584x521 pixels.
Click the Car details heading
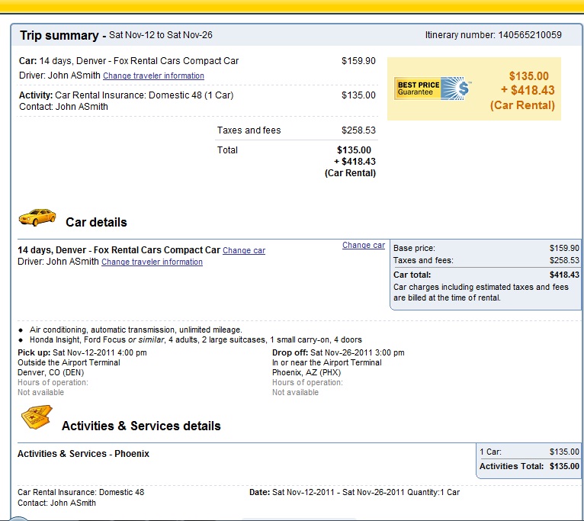96,223
